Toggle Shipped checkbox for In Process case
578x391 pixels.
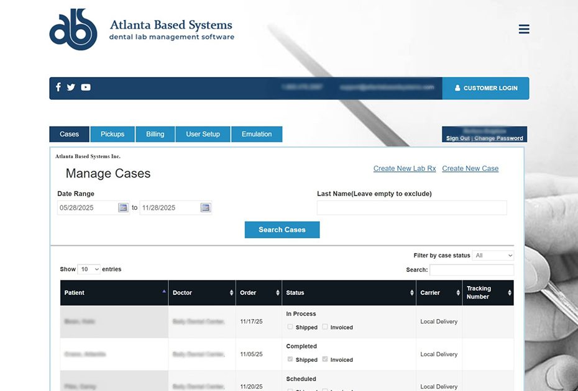(x=290, y=327)
